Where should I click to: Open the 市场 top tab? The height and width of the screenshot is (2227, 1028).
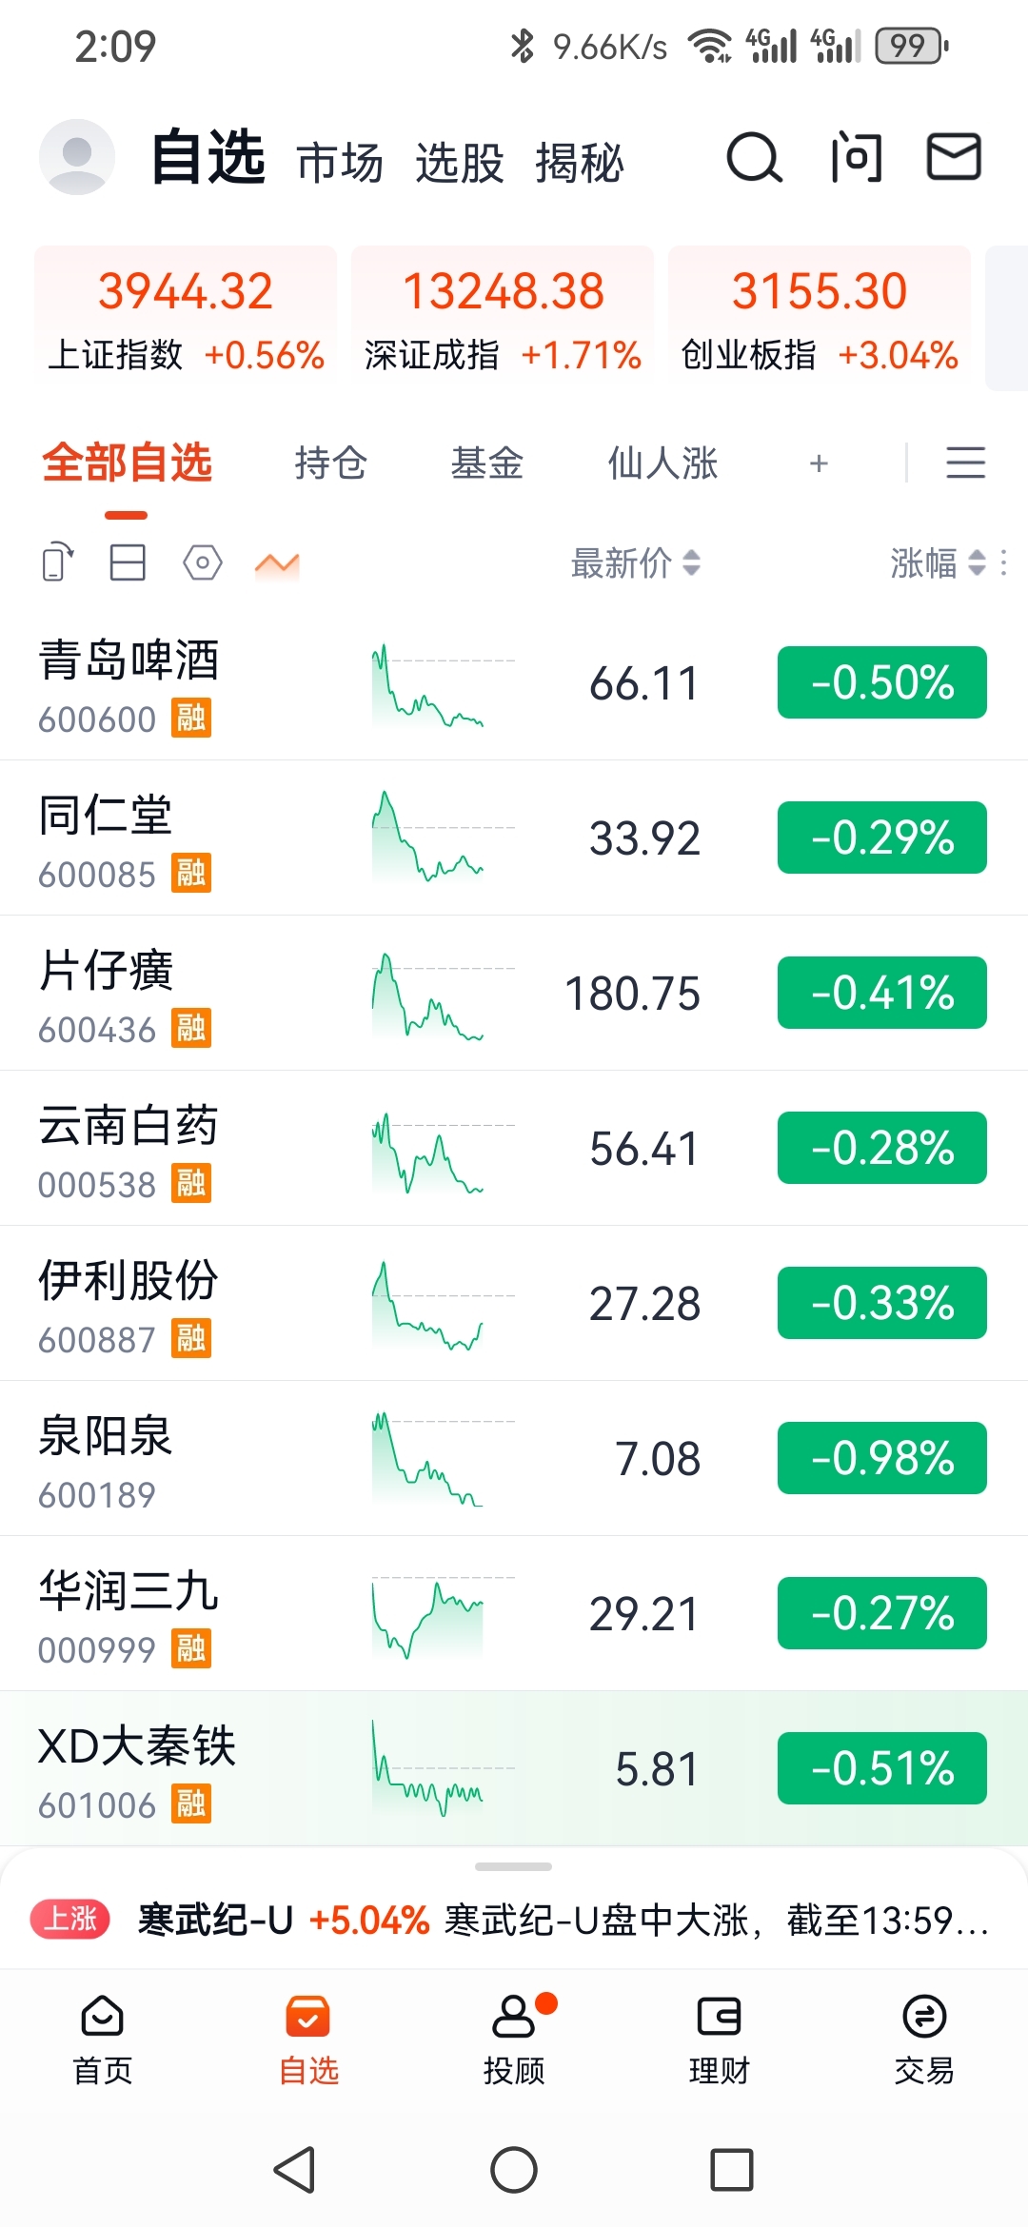[x=340, y=163]
